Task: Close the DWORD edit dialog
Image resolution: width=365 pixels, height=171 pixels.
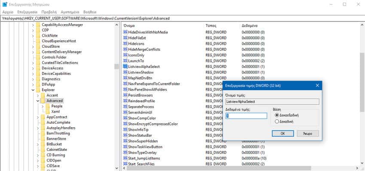Action: click(x=317, y=85)
